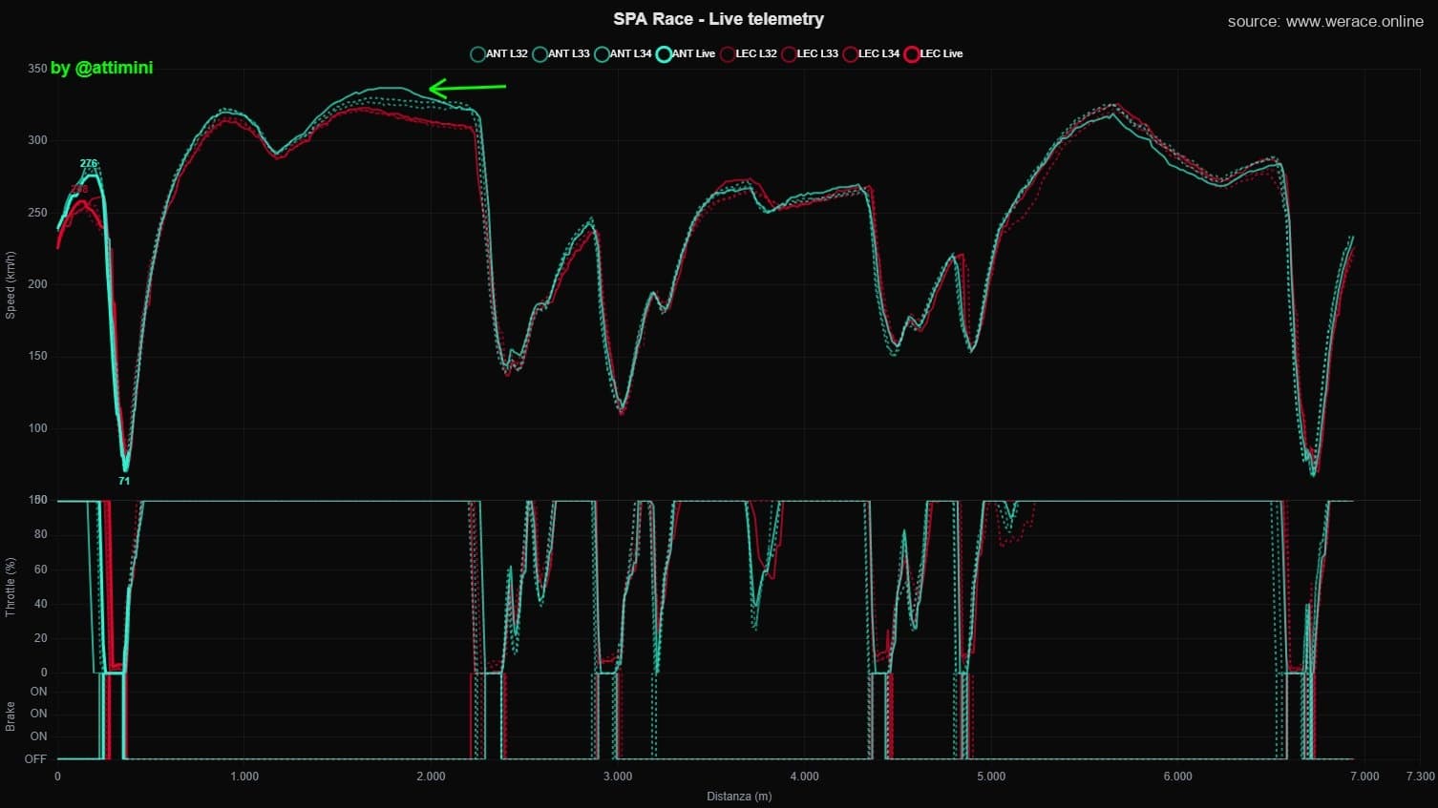Click the by @attimini credit text
The width and height of the screenshot is (1438, 808).
[102, 68]
